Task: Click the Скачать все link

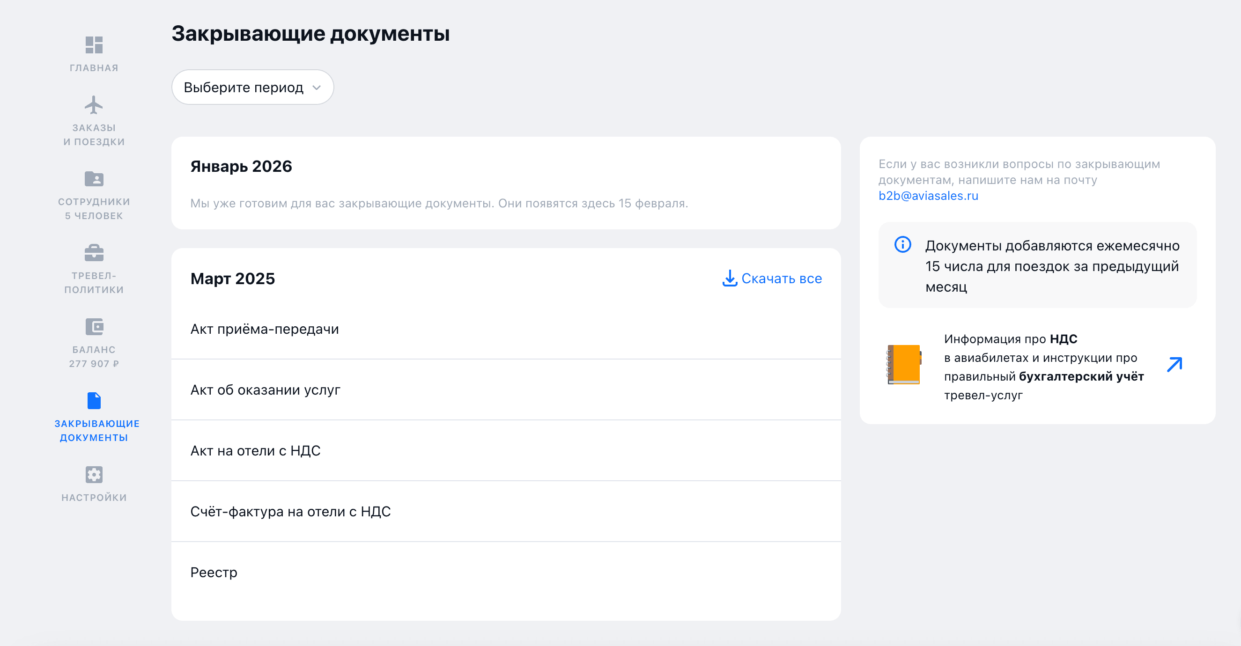Action: [782, 279]
